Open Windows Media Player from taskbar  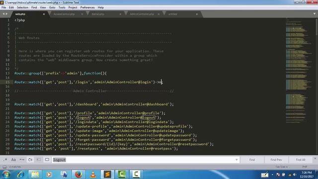click(49, 175)
